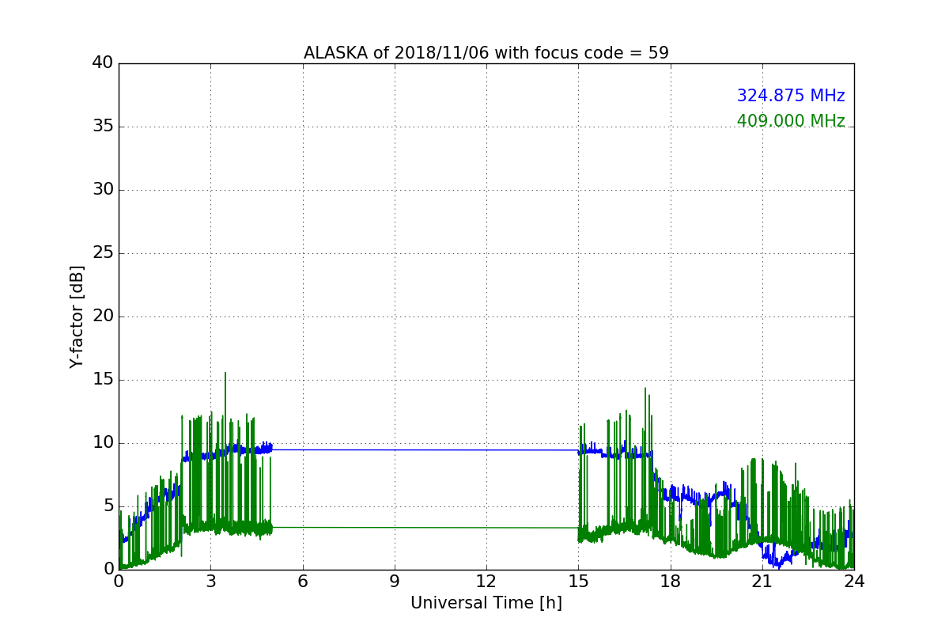The width and height of the screenshot is (949, 633).
Task: Select the 324.875 MHz legend label
Action: pos(791,96)
